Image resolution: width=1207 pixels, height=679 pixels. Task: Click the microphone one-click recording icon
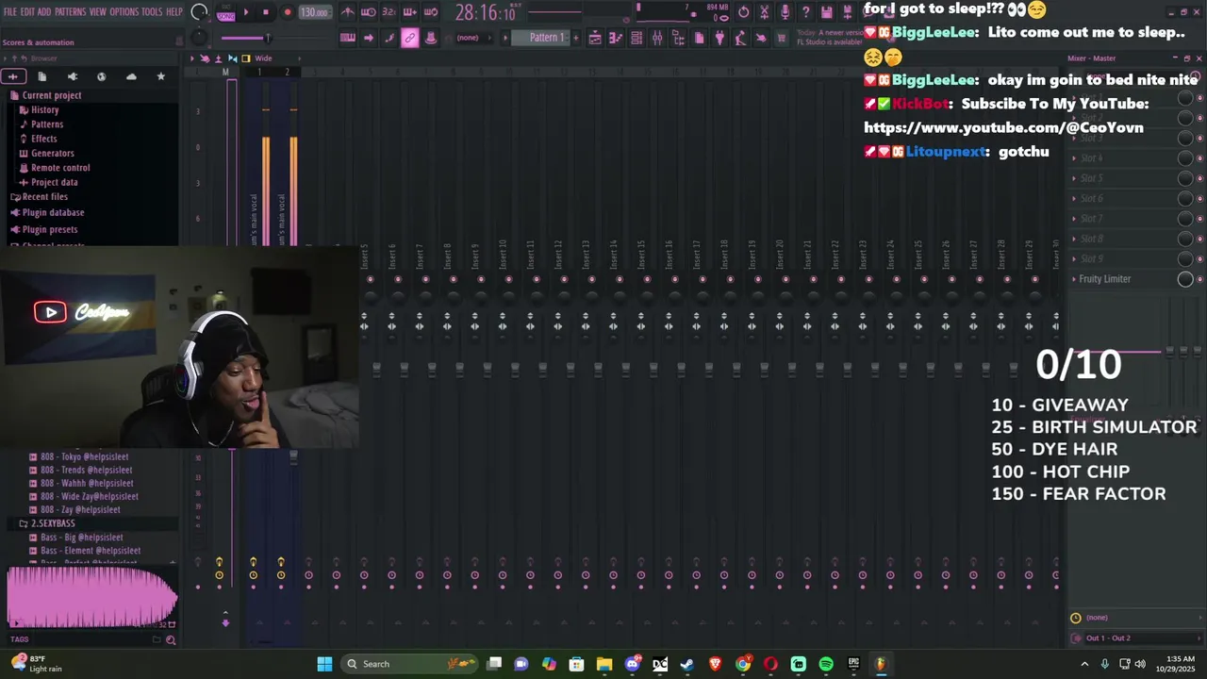tap(785, 12)
